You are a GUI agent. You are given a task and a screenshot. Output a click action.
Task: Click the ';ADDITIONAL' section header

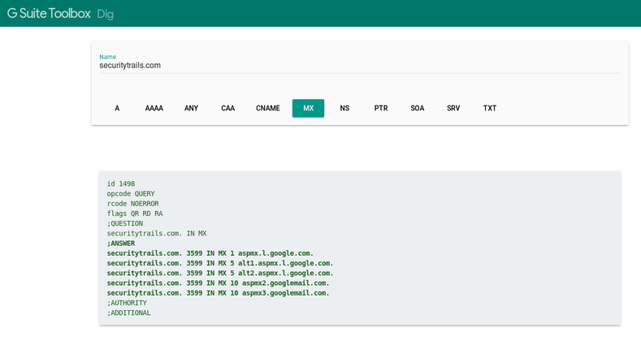[x=129, y=313]
